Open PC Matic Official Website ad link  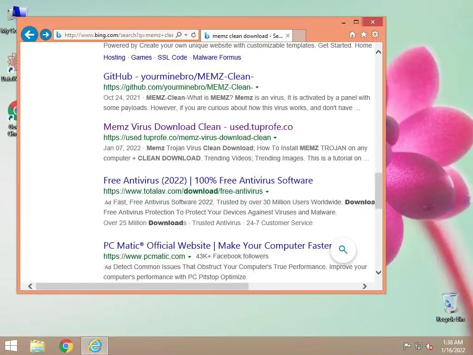click(218, 246)
